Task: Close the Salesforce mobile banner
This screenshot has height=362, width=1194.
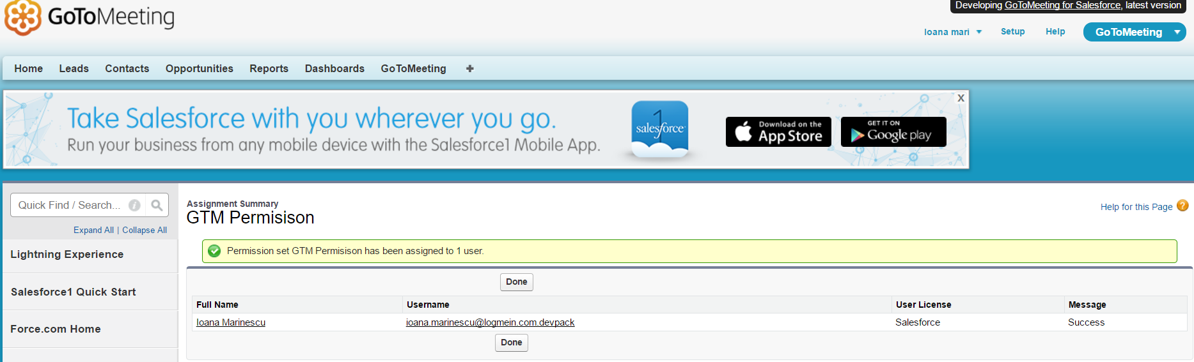Action: (961, 98)
